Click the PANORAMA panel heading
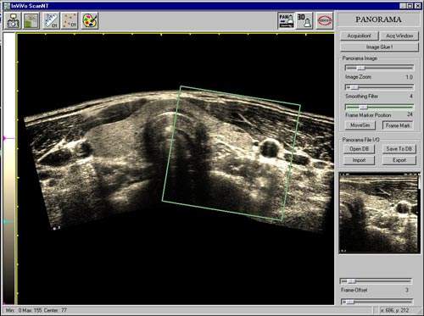The height and width of the screenshot is (316, 424). (x=378, y=19)
